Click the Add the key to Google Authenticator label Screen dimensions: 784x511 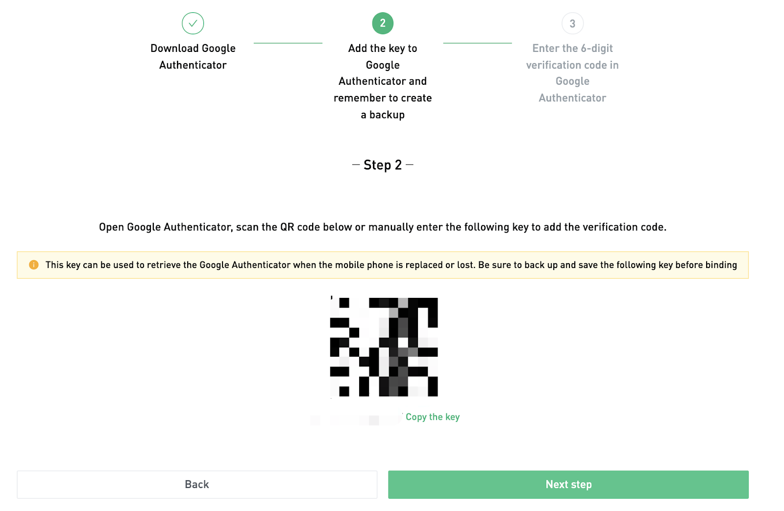coord(383,81)
